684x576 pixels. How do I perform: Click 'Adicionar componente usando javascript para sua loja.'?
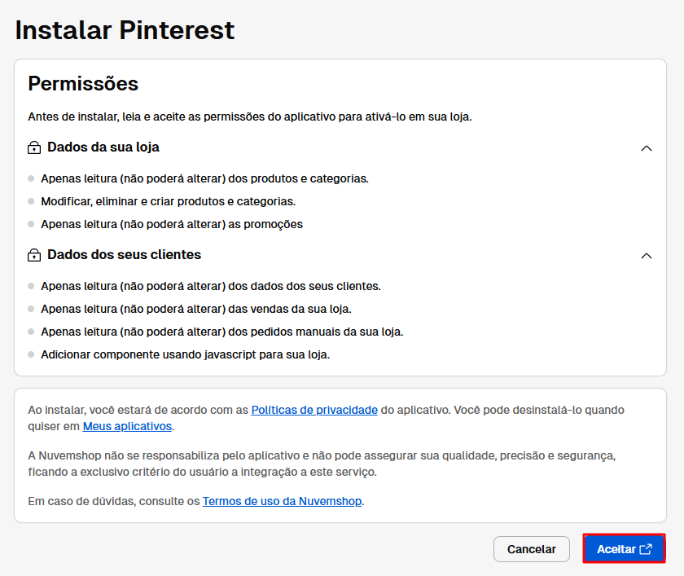click(x=186, y=354)
